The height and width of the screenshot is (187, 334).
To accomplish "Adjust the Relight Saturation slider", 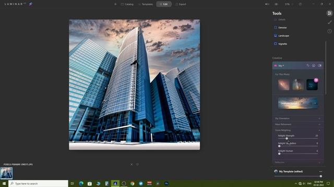I will point(279,146).
